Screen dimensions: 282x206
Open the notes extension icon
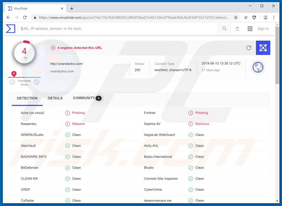(246, 17)
